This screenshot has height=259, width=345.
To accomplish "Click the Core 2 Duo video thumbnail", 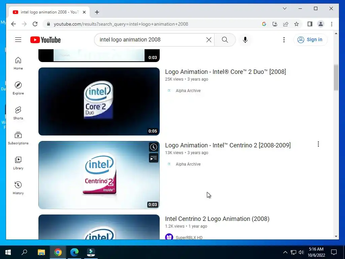I will (99, 101).
